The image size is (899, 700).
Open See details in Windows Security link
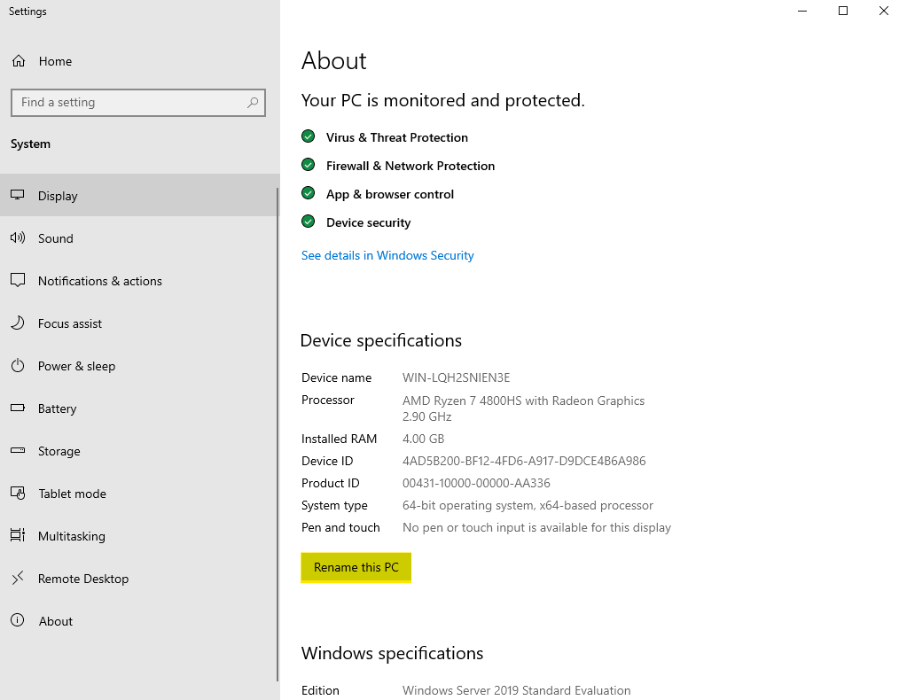click(387, 255)
